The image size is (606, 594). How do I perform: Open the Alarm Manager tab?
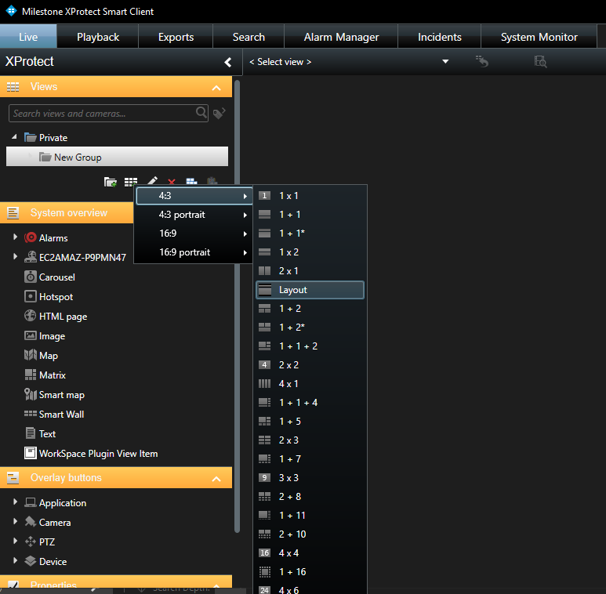[341, 37]
